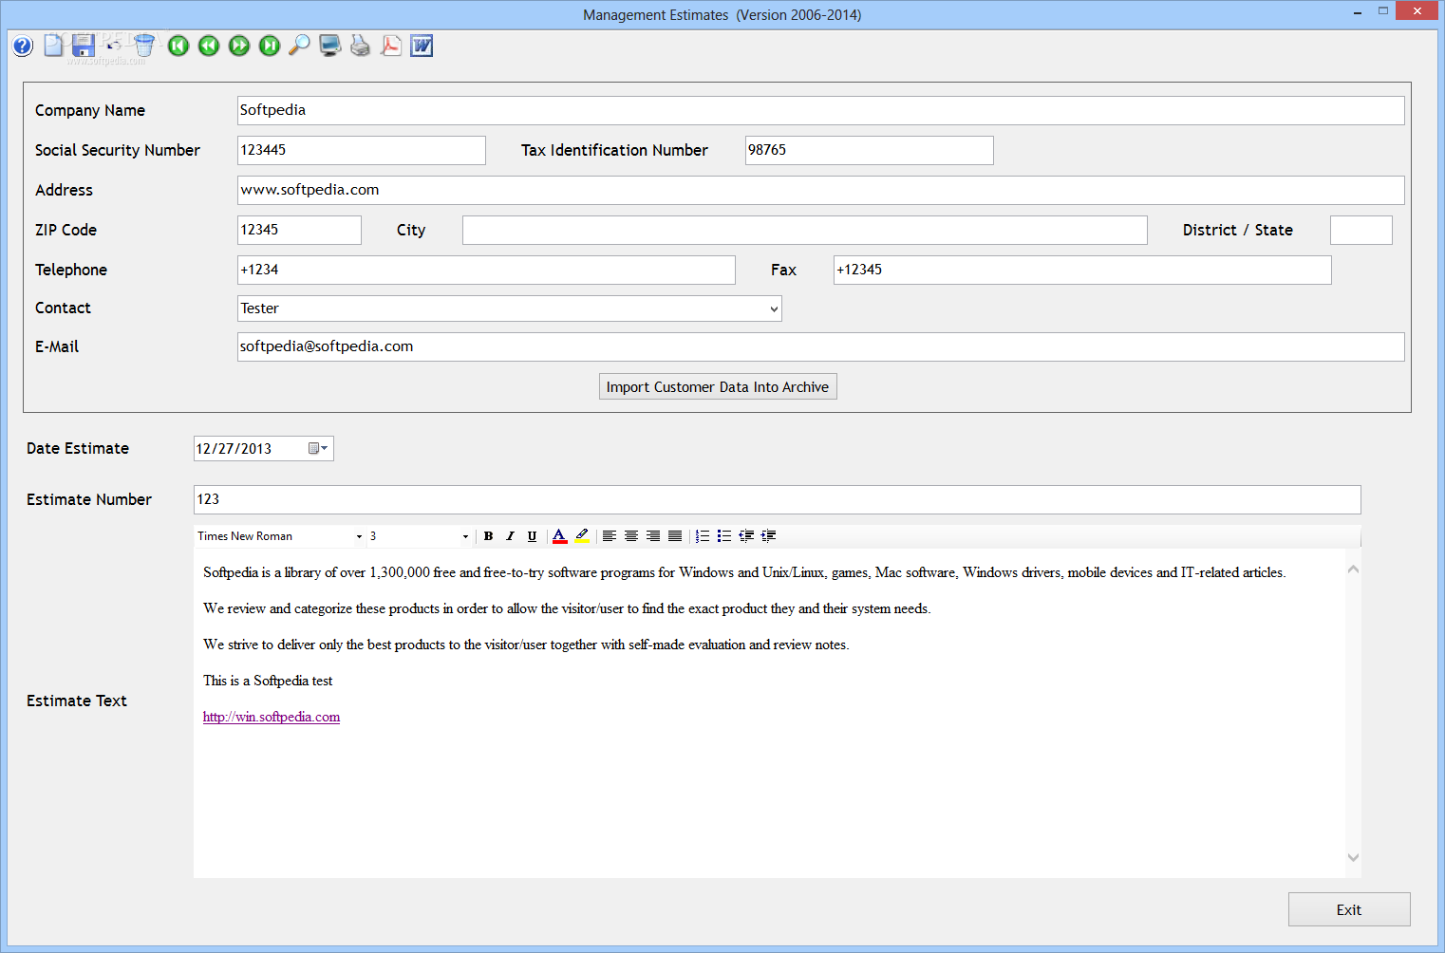Create a new blank estimate document
The height and width of the screenshot is (953, 1445).
point(54,46)
